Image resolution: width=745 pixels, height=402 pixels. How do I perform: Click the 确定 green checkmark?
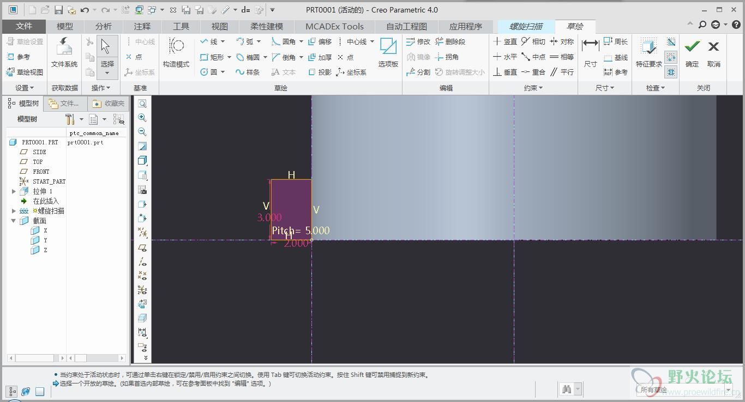tap(692, 47)
